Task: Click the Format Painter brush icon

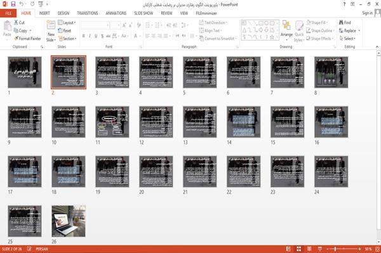Action: [x=16, y=39]
